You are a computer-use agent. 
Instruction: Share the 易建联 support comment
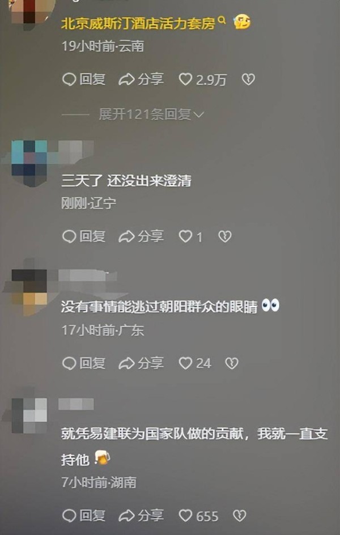click(x=141, y=516)
